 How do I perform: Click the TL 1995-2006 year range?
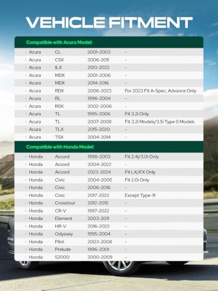pos(99,114)
